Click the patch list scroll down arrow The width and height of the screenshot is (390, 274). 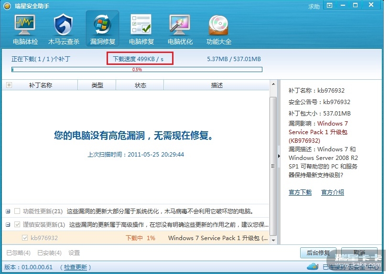273,240
